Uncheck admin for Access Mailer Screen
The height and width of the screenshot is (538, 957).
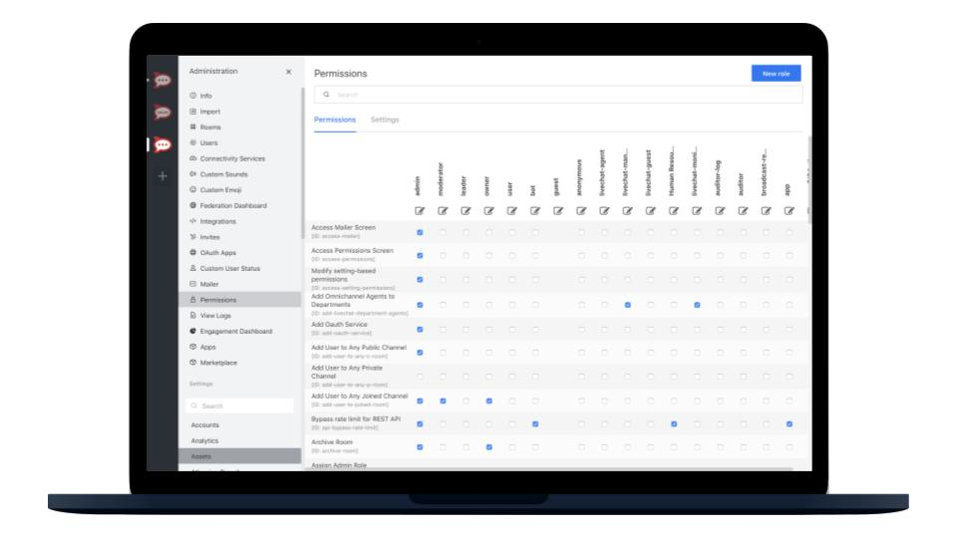point(419,232)
